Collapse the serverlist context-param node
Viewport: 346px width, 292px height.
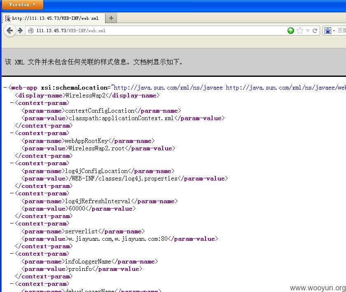coord(12,223)
